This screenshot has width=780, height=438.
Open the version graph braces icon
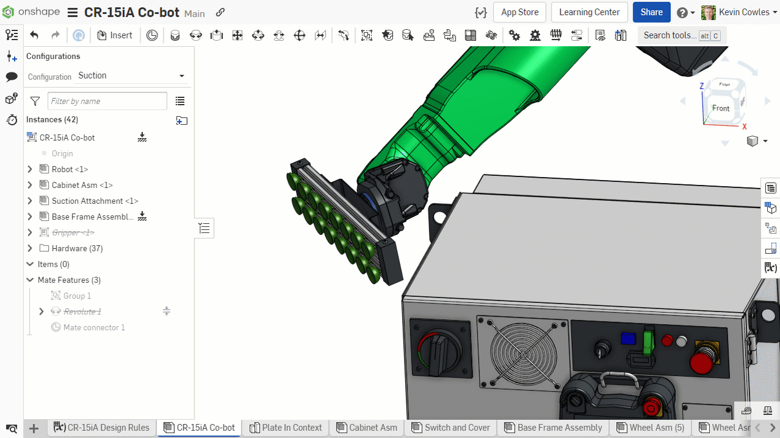coord(481,12)
